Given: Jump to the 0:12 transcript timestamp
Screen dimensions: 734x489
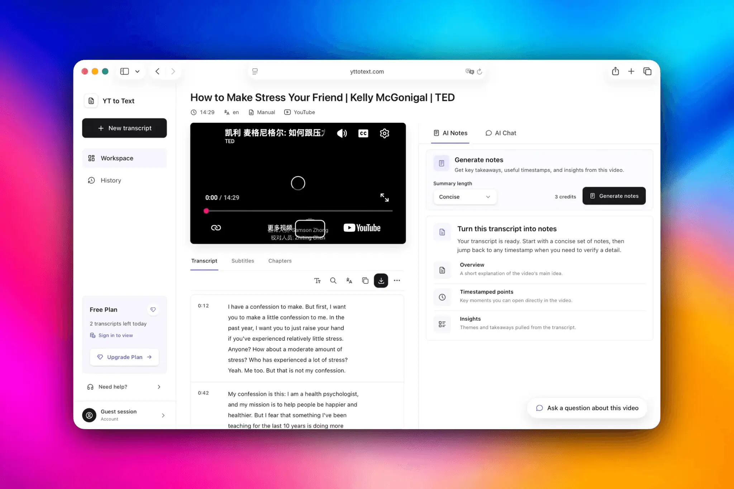Looking at the screenshot, I should [x=203, y=306].
